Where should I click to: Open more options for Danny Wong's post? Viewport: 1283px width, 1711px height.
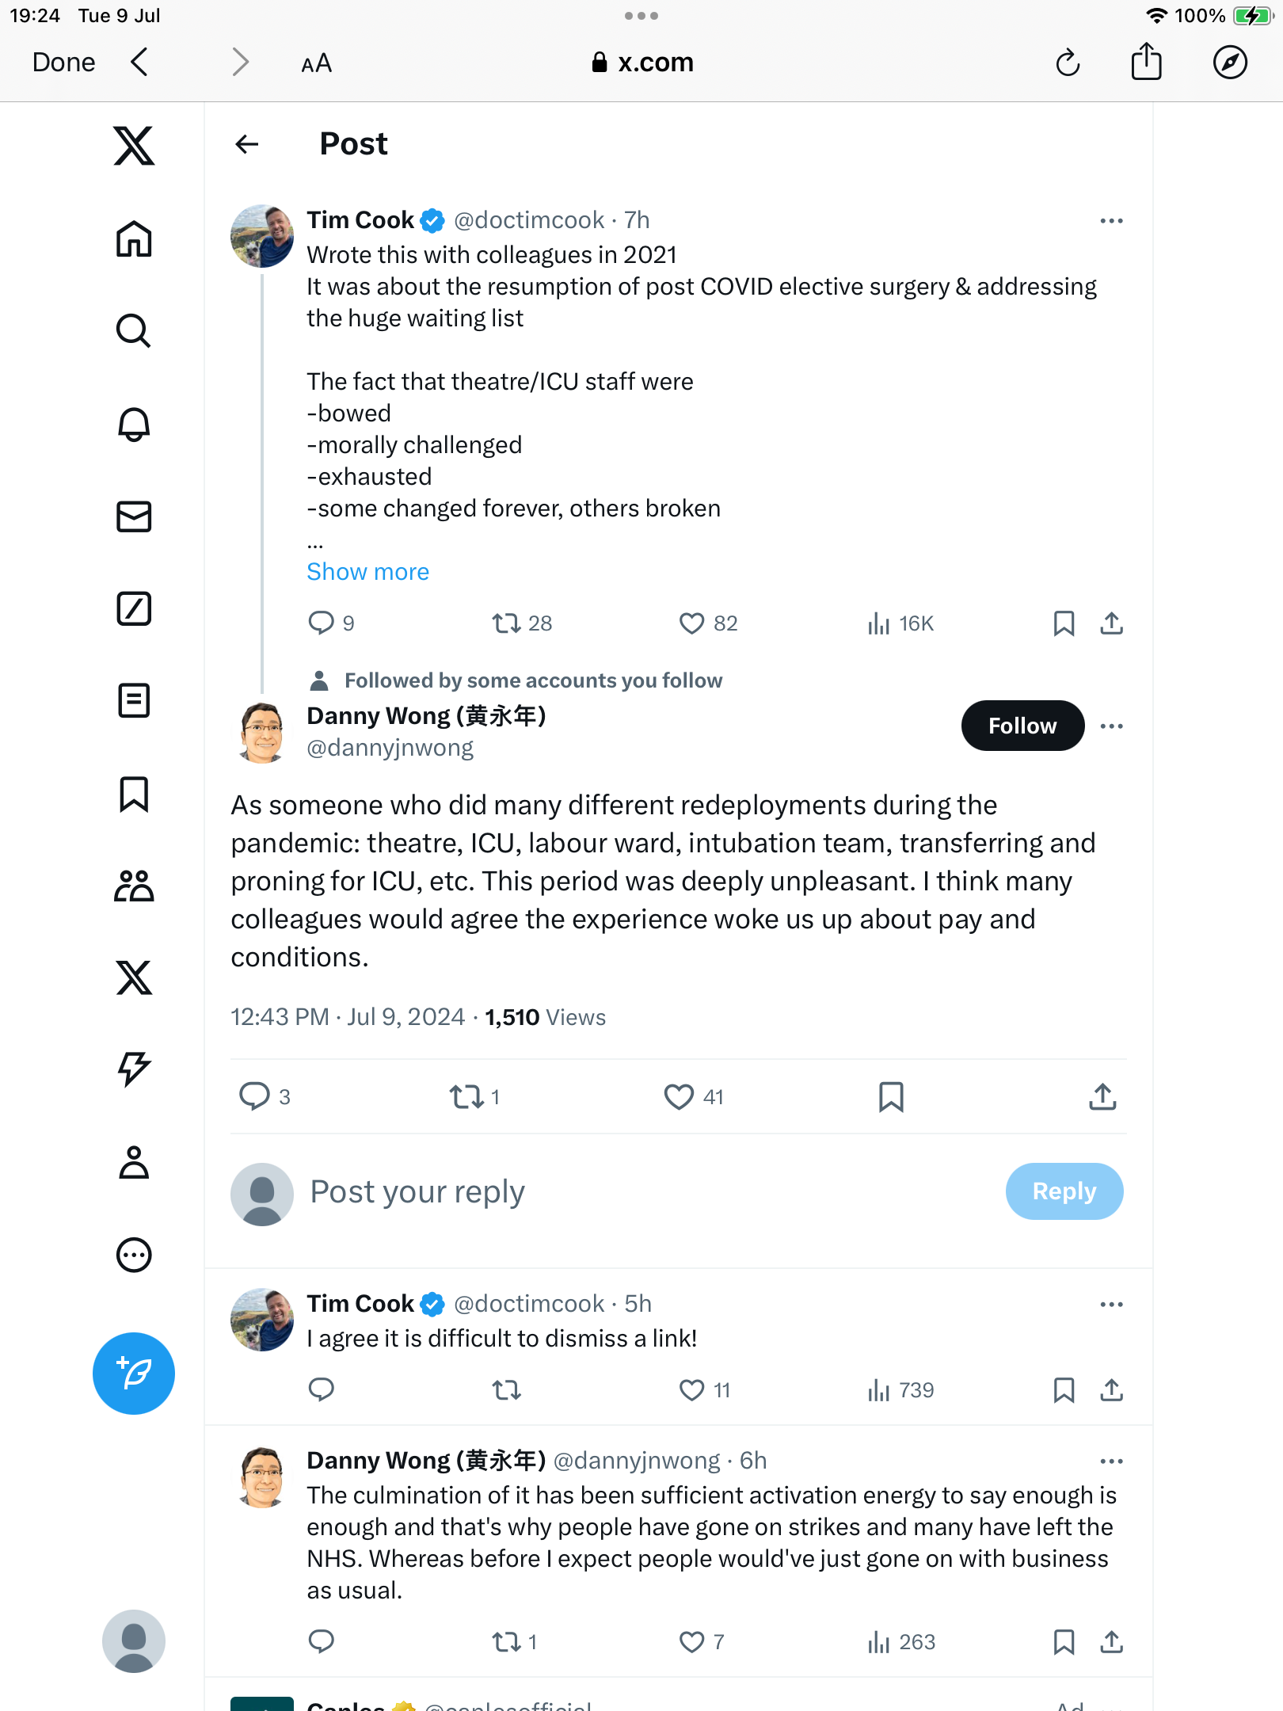point(1111,726)
